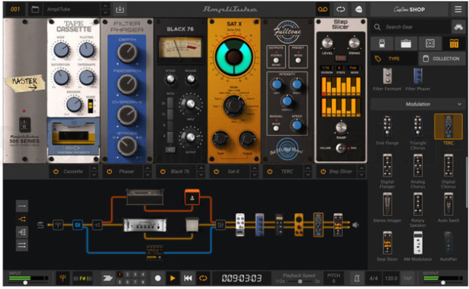Select the Step Slicer unit in signal chain
Screen dimensions: 469x289
pyautogui.click(x=338, y=225)
